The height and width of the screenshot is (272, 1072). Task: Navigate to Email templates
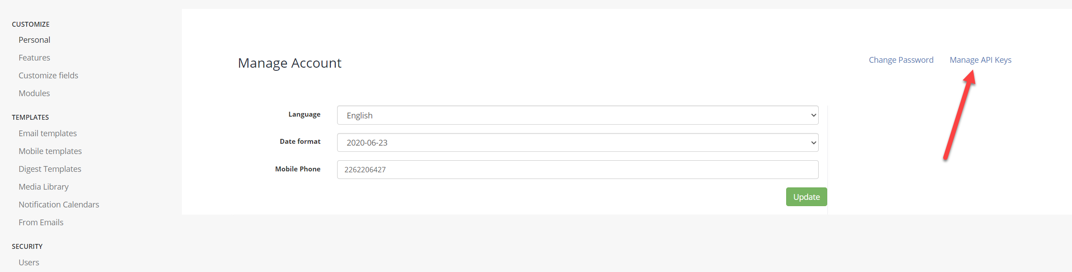(47, 133)
